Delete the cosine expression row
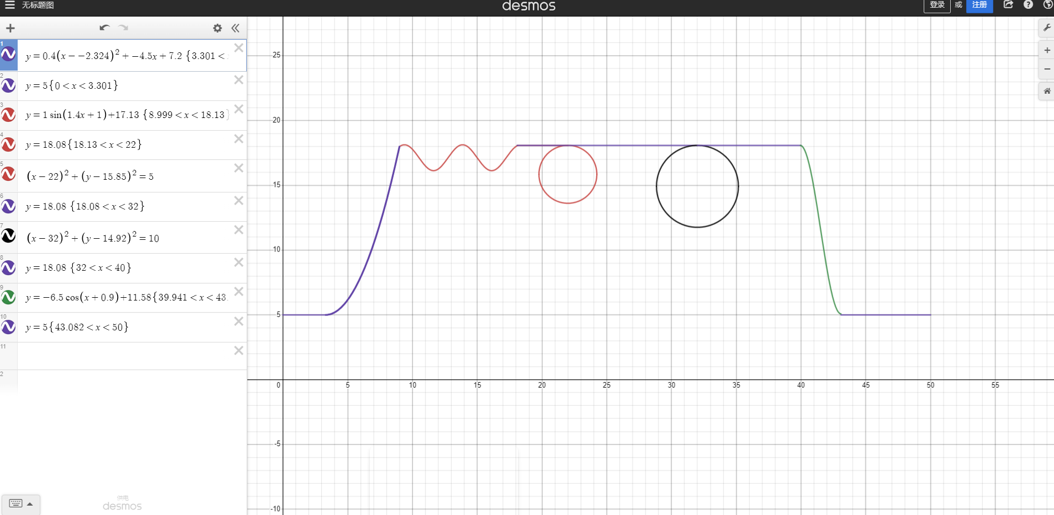This screenshot has width=1054, height=515. [x=239, y=292]
